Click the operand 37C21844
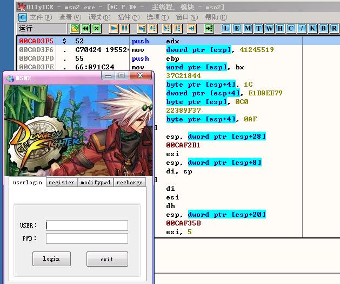Image resolution: width=340 pixels, height=284 pixels. pos(183,76)
